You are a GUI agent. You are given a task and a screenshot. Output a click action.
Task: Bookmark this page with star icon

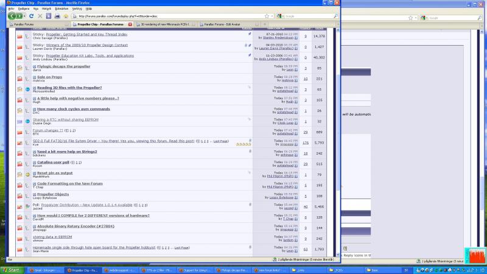coord(267,16)
